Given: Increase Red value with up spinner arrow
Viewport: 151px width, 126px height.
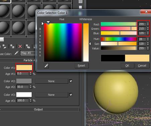Looking at the screenshot, I should pyautogui.click(x=148, y=23).
